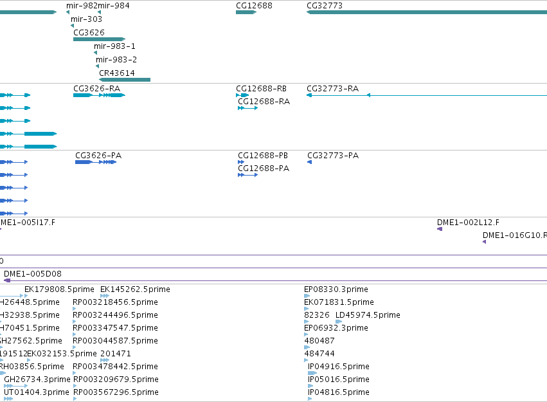Click the RP003209679.5prime label
Screen dimensions: 547x402
pyautogui.click(x=116, y=379)
